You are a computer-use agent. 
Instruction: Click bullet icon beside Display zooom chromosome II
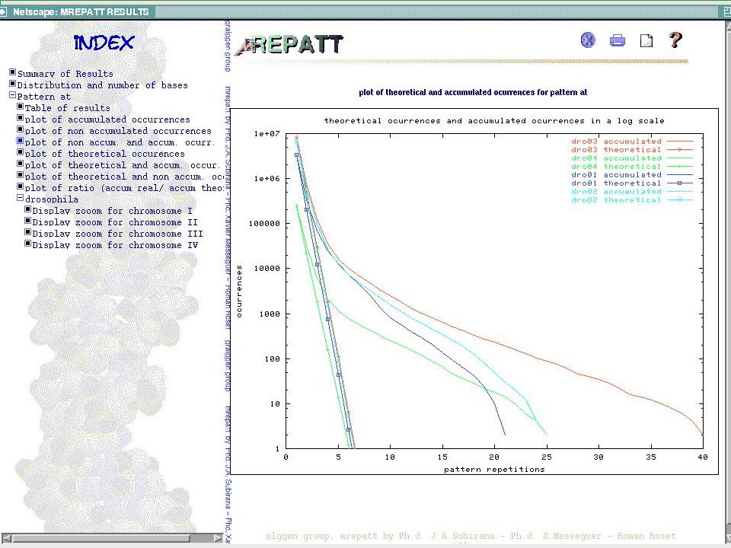[x=27, y=221]
